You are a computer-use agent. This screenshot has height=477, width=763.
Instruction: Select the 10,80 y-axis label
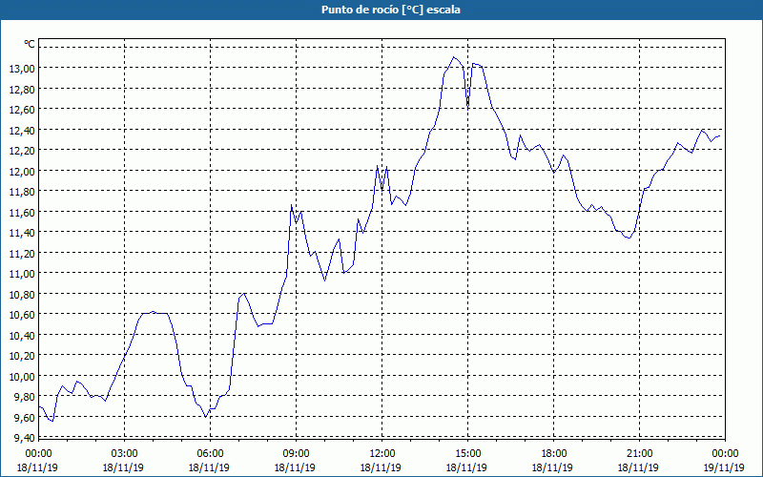[x=22, y=294]
